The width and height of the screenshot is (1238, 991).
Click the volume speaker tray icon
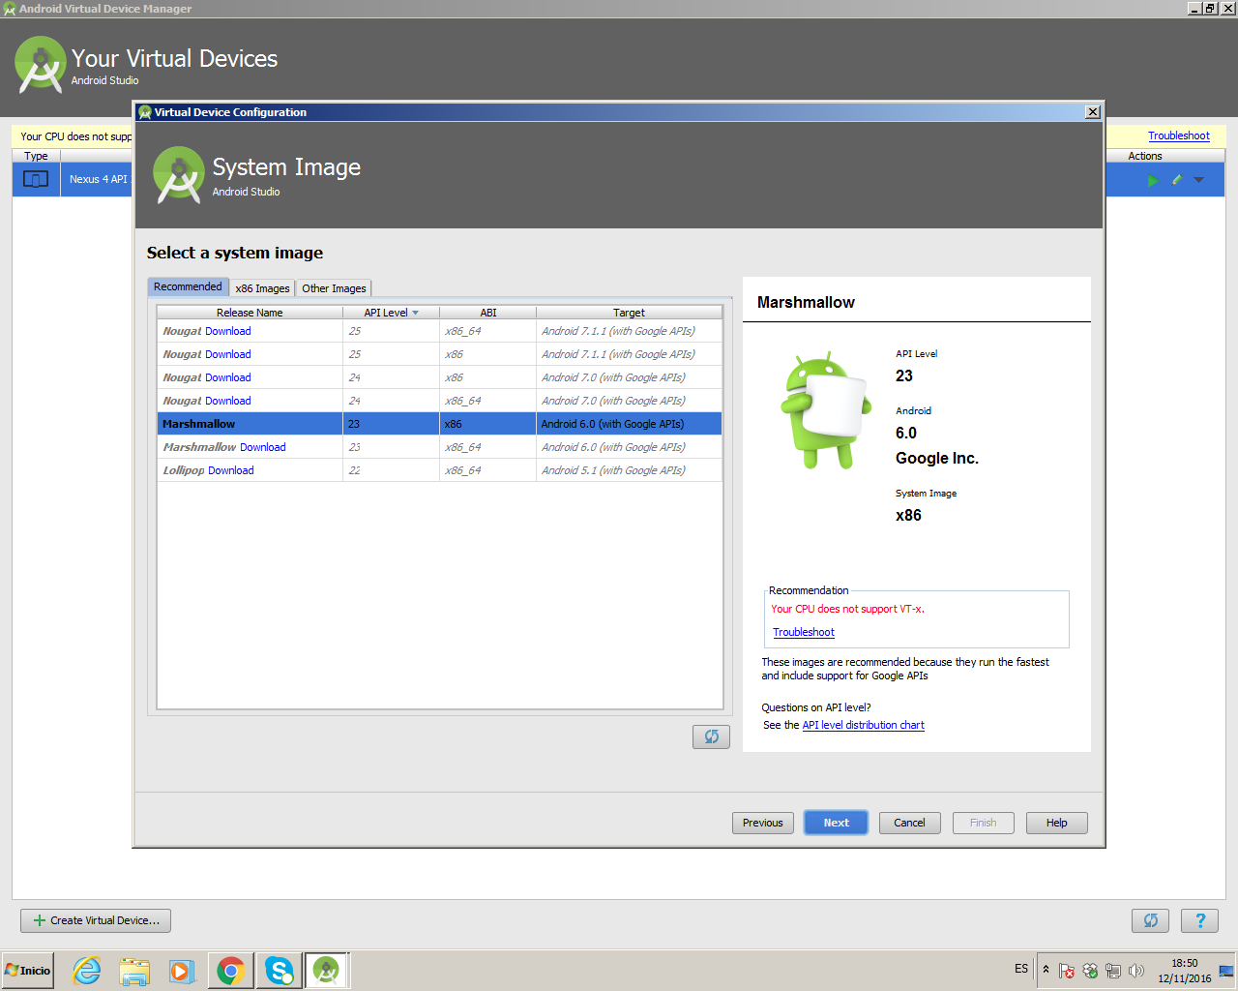point(1136,971)
